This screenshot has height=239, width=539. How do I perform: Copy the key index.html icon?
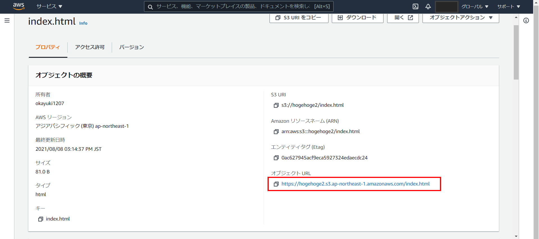click(x=41, y=219)
